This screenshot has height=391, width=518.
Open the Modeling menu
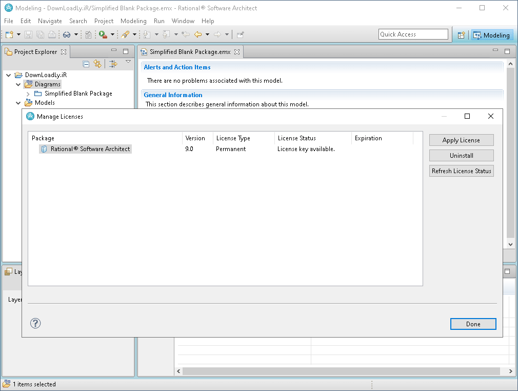click(x=133, y=21)
